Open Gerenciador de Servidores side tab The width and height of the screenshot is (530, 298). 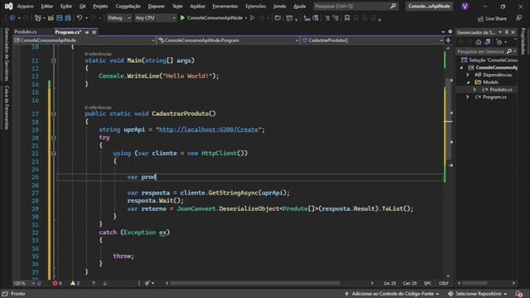coord(6,55)
